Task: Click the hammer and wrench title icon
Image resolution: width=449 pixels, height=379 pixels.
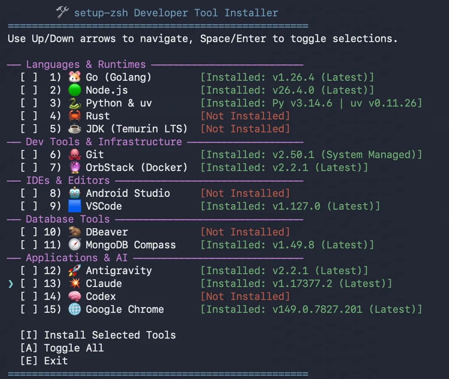Action: (x=62, y=12)
